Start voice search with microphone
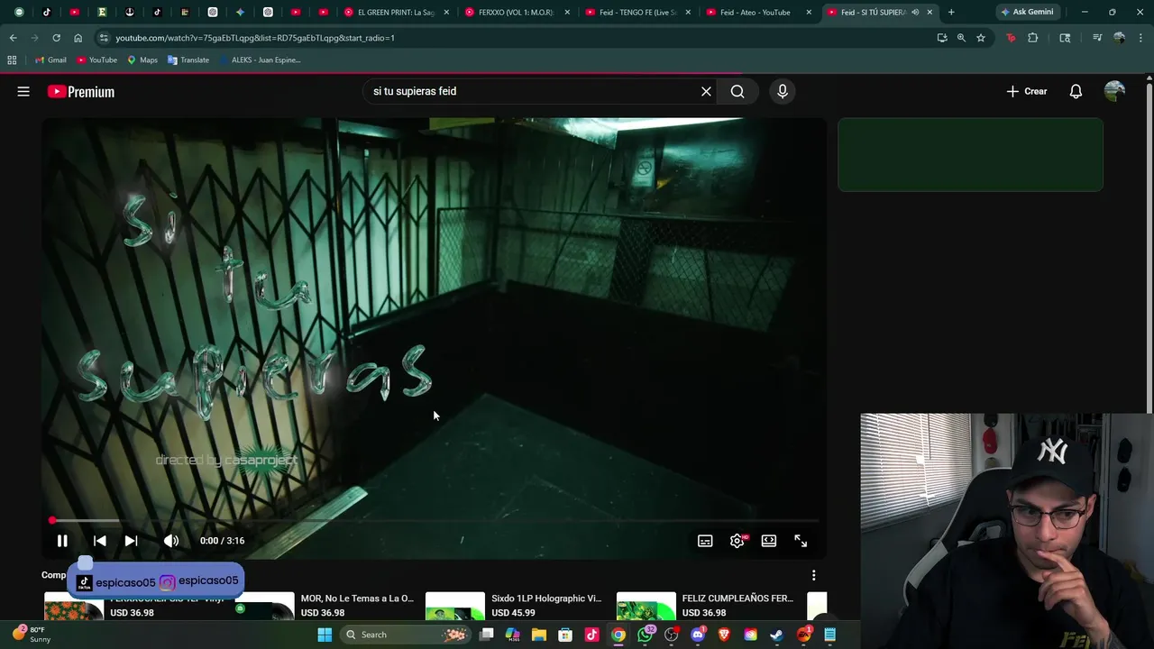Screen dimensions: 1154x649 tap(783, 91)
